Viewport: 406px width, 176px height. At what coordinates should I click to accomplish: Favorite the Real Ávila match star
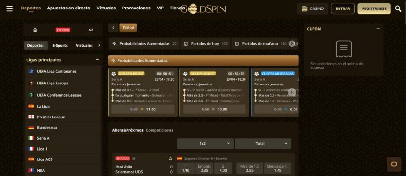[x=170, y=159]
